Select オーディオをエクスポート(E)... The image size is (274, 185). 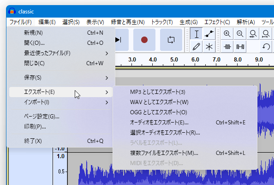click(x=185, y=123)
